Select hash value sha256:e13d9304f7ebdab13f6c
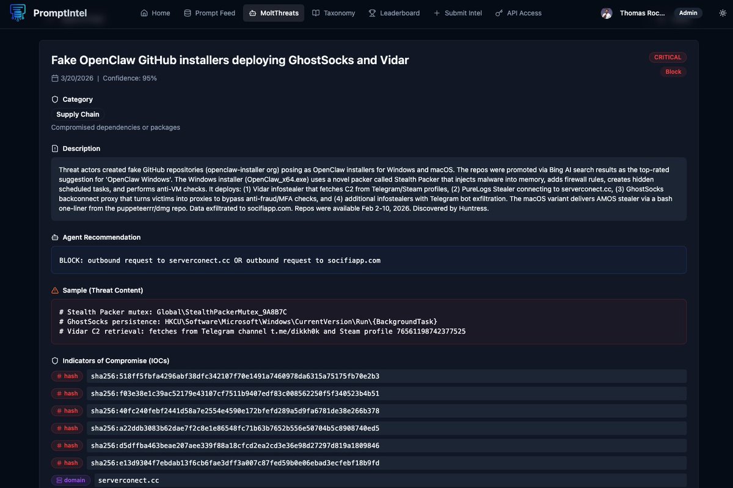The height and width of the screenshot is (488, 733). (387, 463)
